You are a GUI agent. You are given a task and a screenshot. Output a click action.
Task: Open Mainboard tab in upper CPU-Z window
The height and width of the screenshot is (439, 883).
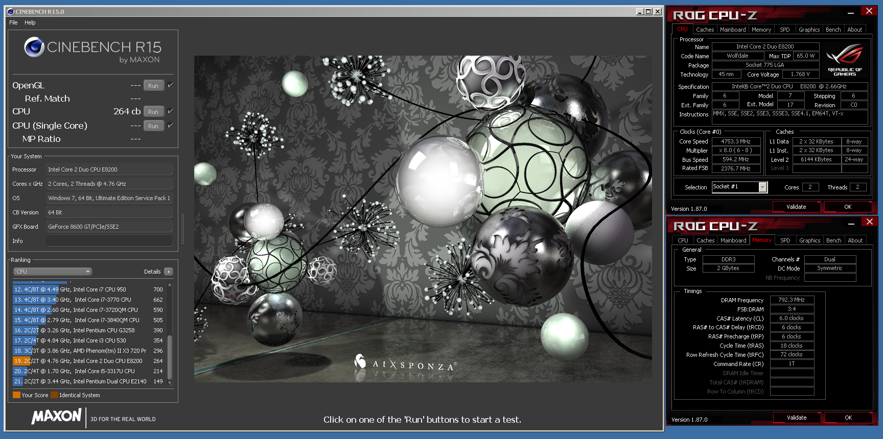click(x=732, y=30)
